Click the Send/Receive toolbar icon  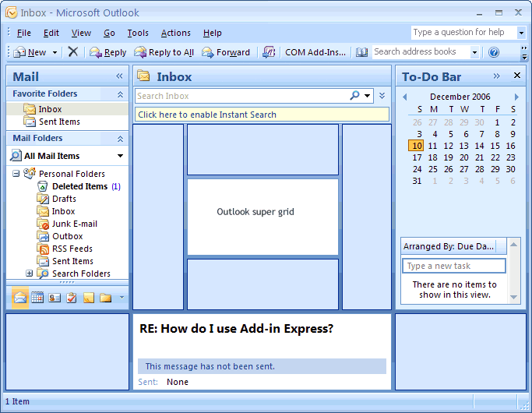pos(269,52)
